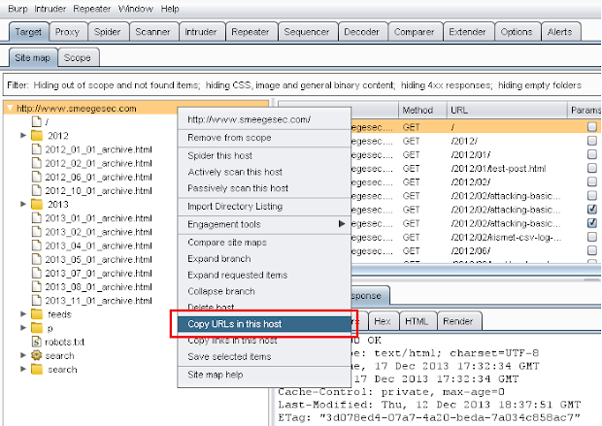Image resolution: width=602 pixels, height=426 pixels.
Task: Choose Compare site maps
Action: [264, 243]
